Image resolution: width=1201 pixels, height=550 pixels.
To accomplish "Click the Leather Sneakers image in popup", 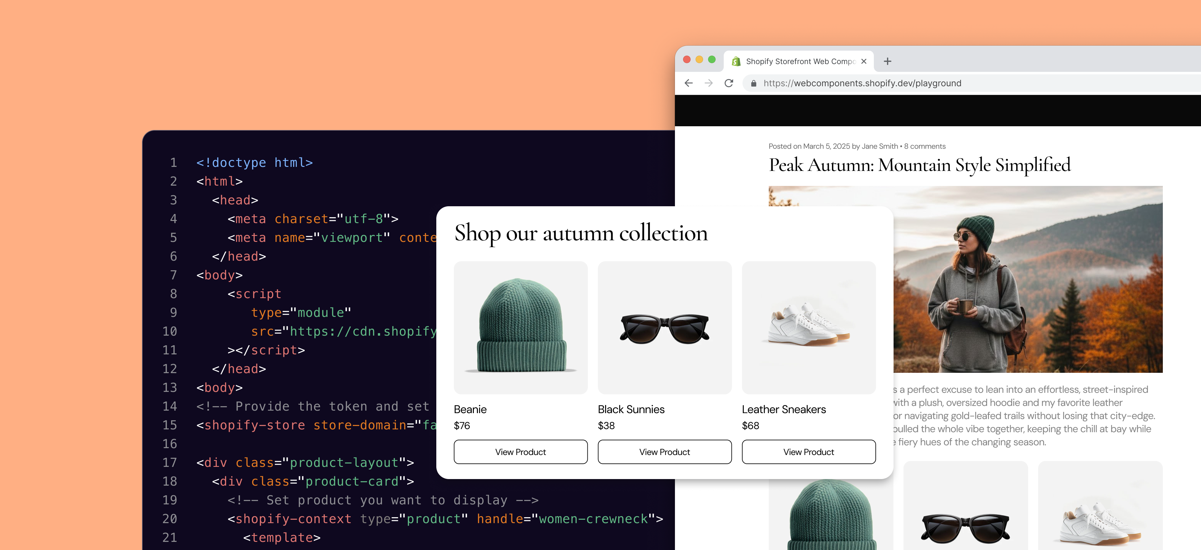I will tap(808, 328).
